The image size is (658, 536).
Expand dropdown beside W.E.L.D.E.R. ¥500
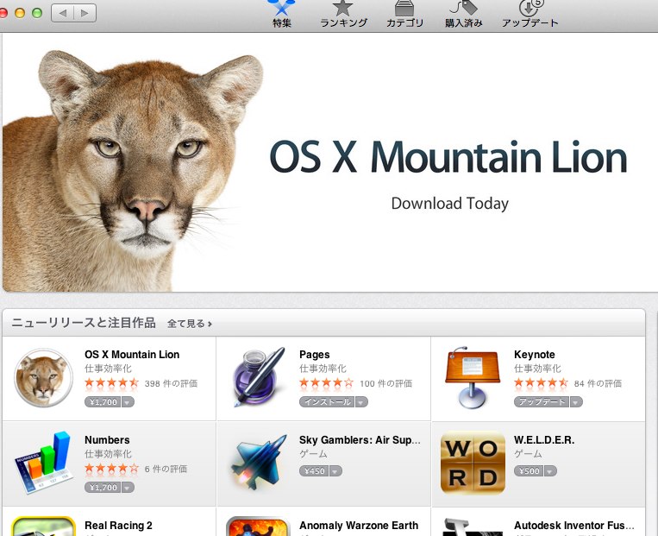coord(550,471)
